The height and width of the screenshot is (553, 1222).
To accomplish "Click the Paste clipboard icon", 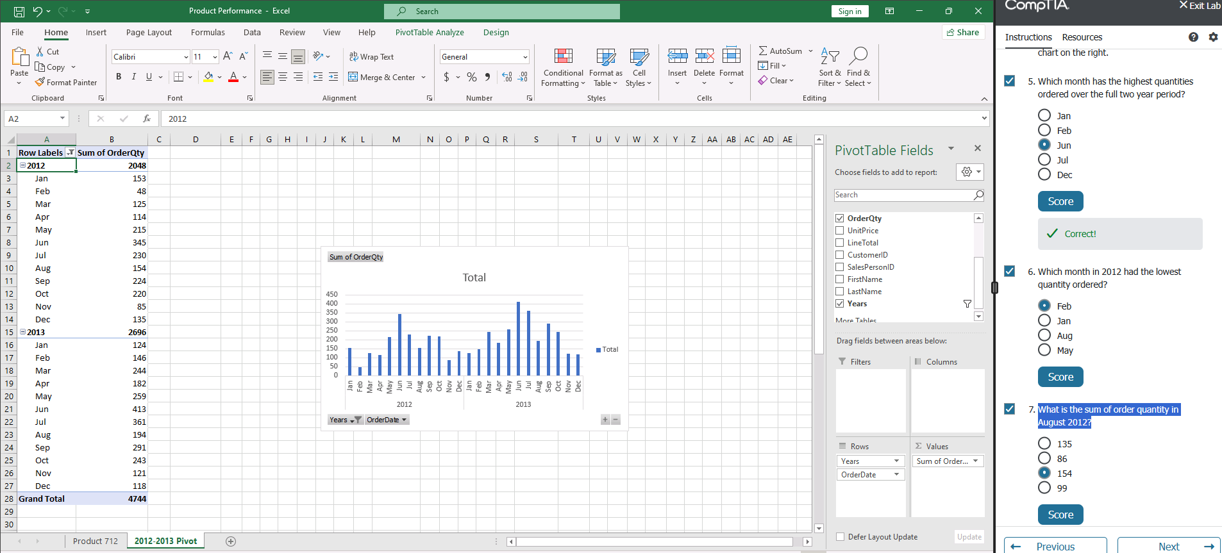I will coord(19,58).
